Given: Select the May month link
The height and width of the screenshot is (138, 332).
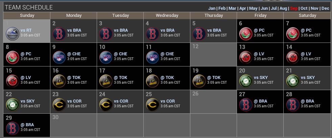Looking at the screenshot, I should tap(253, 8).
